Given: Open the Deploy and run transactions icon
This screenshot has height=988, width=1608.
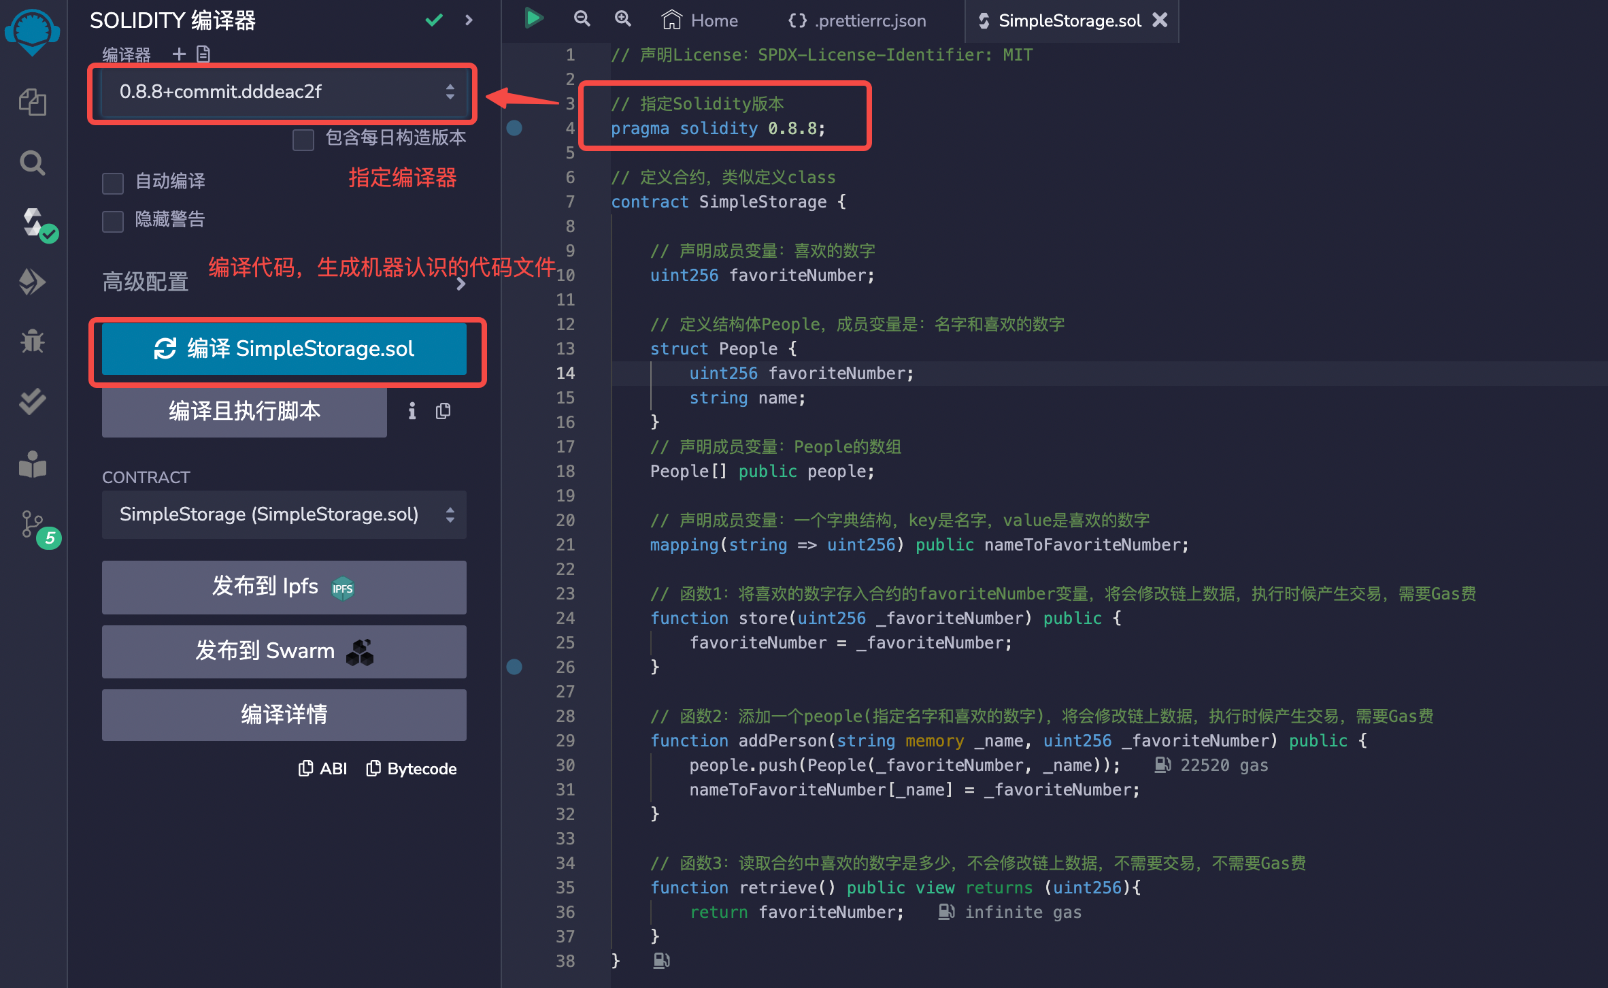Looking at the screenshot, I should (32, 282).
